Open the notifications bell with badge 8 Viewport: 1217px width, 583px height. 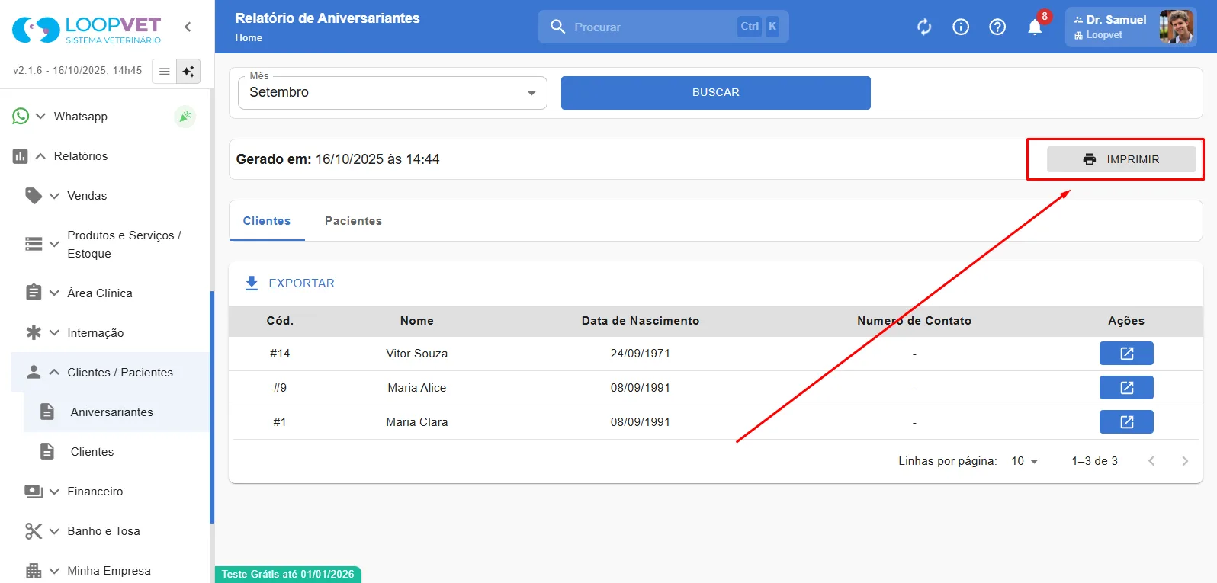[1035, 27]
